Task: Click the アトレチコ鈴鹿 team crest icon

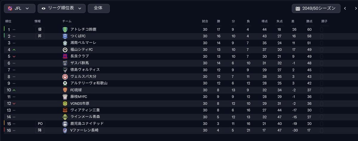Action: (x=65, y=29)
